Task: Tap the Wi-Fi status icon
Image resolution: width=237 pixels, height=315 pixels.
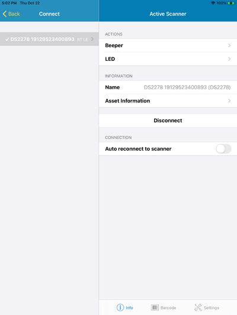Action: click(x=213, y=3)
